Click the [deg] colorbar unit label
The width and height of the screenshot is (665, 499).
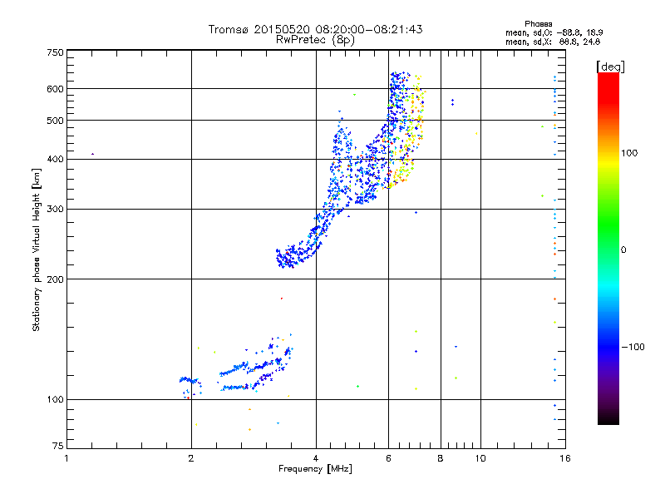click(x=610, y=67)
